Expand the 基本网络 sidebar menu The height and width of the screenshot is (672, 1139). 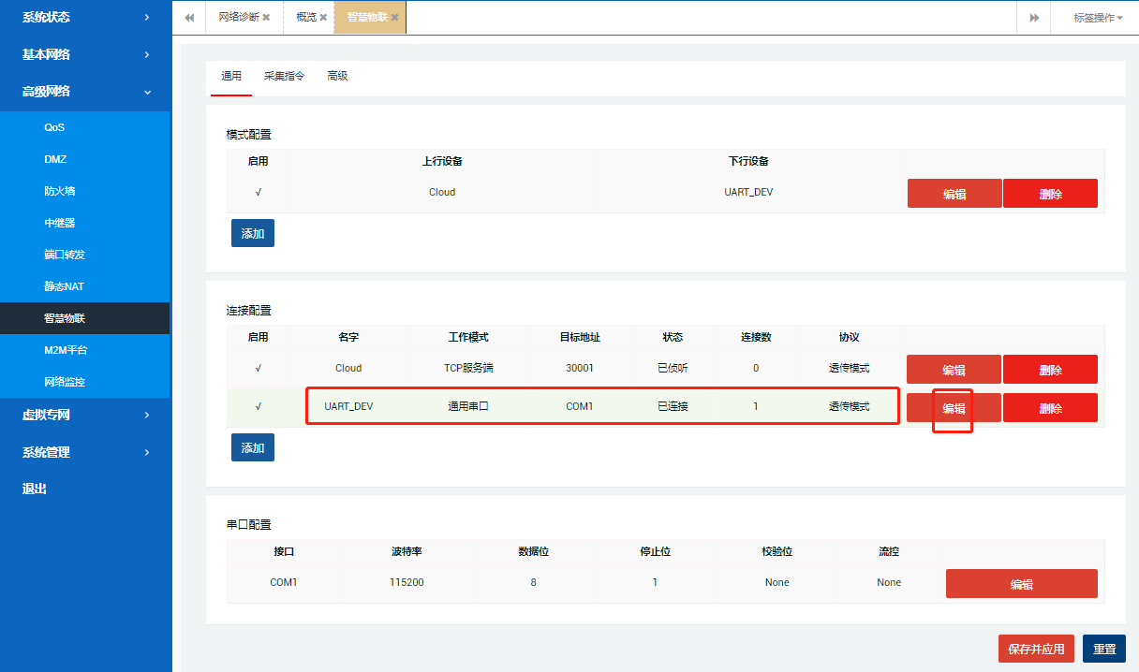click(x=86, y=54)
